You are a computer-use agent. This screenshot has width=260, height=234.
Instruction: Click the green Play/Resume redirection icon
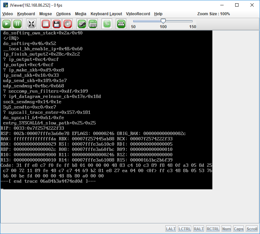click(x=7, y=24)
